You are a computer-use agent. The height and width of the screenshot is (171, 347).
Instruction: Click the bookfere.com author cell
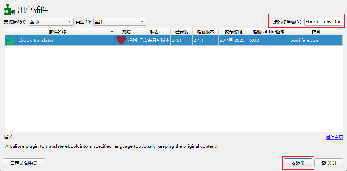click(304, 40)
